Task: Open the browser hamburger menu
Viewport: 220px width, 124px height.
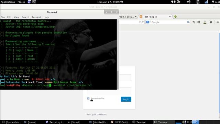Action: tap(218, 22)
